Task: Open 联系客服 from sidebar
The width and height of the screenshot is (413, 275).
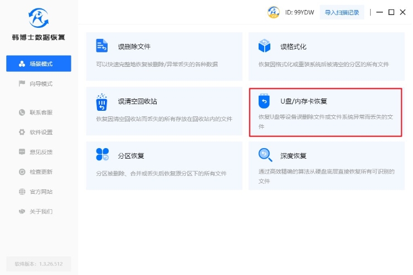Action: [38, 112]
